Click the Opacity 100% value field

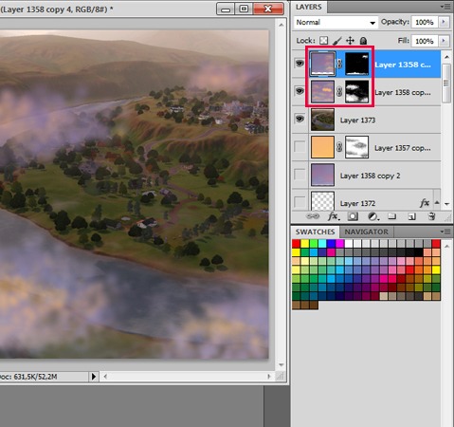coord(425,22)
